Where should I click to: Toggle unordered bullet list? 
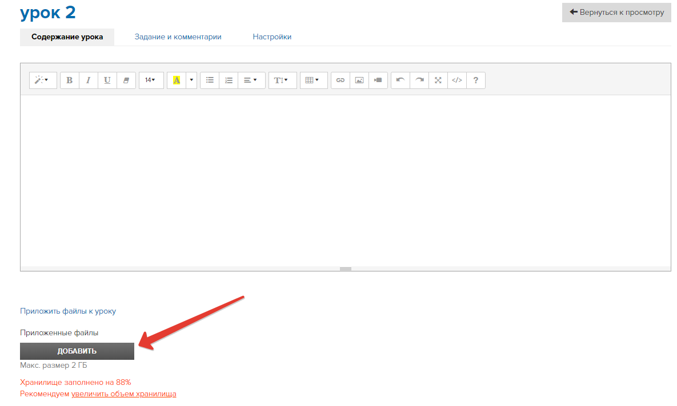click(x=210, y=80)
